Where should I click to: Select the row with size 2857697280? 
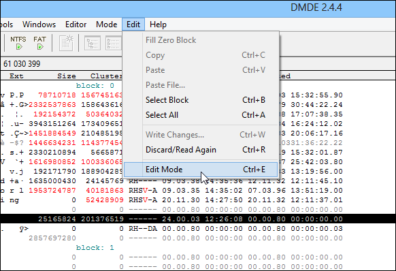click(198, 238)
